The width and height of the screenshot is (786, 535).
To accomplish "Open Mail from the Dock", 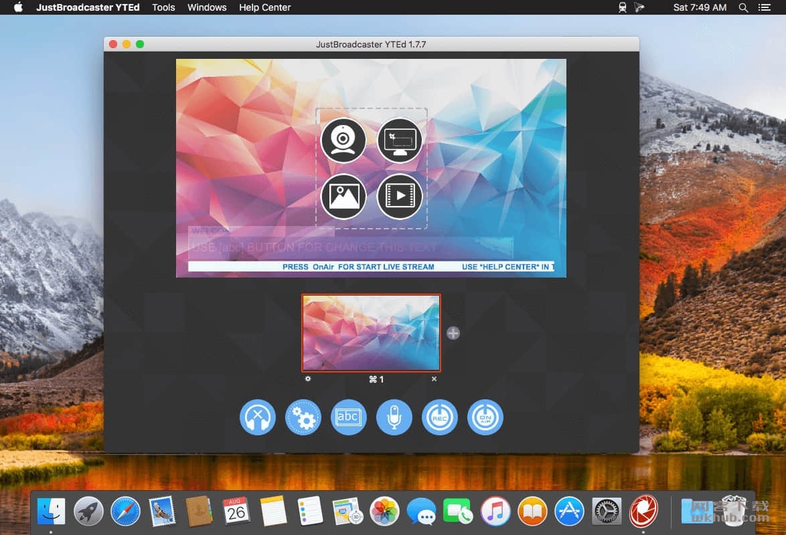I will coord(162,512).
